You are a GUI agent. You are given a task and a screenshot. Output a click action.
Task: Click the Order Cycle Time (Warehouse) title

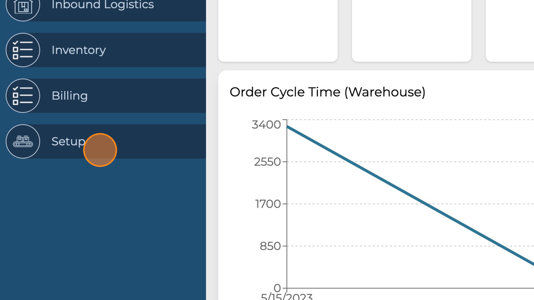327,92
